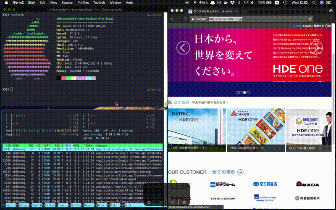Open the FUJITEC HDE One case card

[x=197, y=130]
